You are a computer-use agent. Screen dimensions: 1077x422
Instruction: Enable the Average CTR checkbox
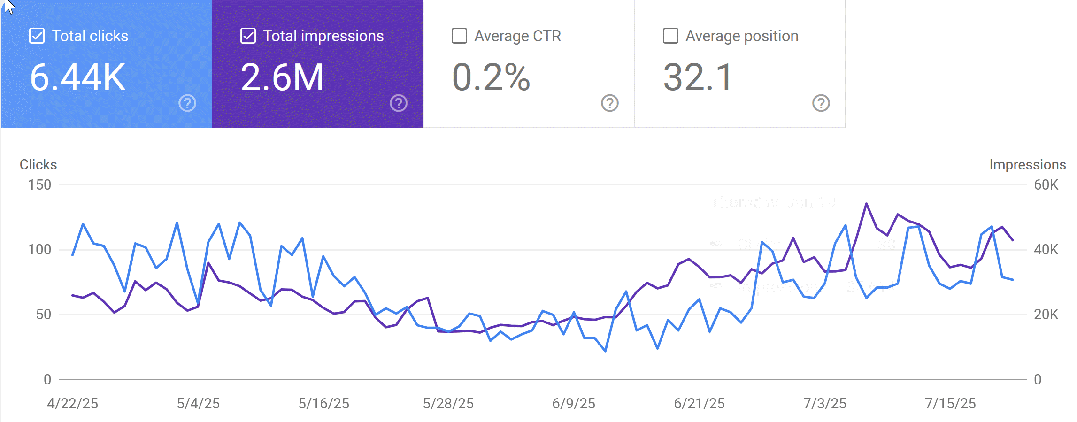click(x=460, y=36)
